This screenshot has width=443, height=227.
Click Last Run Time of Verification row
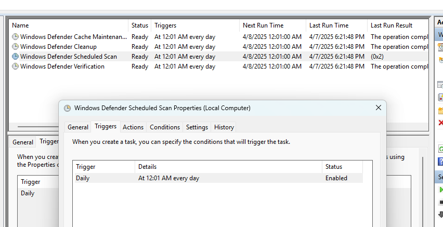pos(336,66)
